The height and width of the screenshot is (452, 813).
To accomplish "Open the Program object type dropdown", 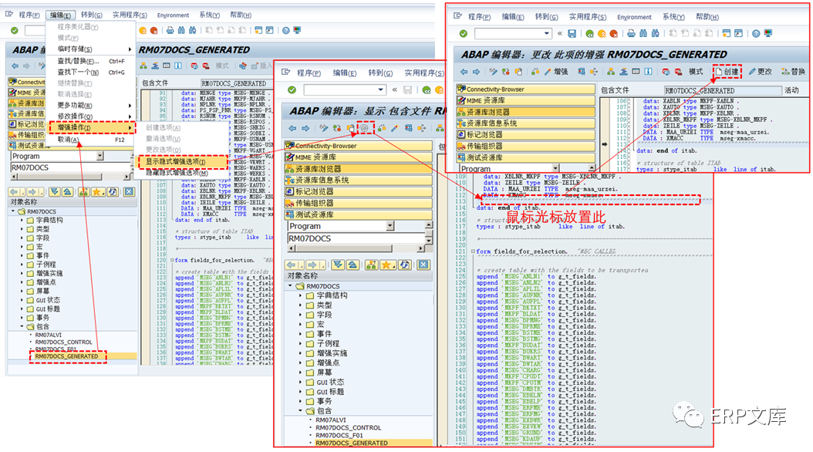I will pos(555,168).
